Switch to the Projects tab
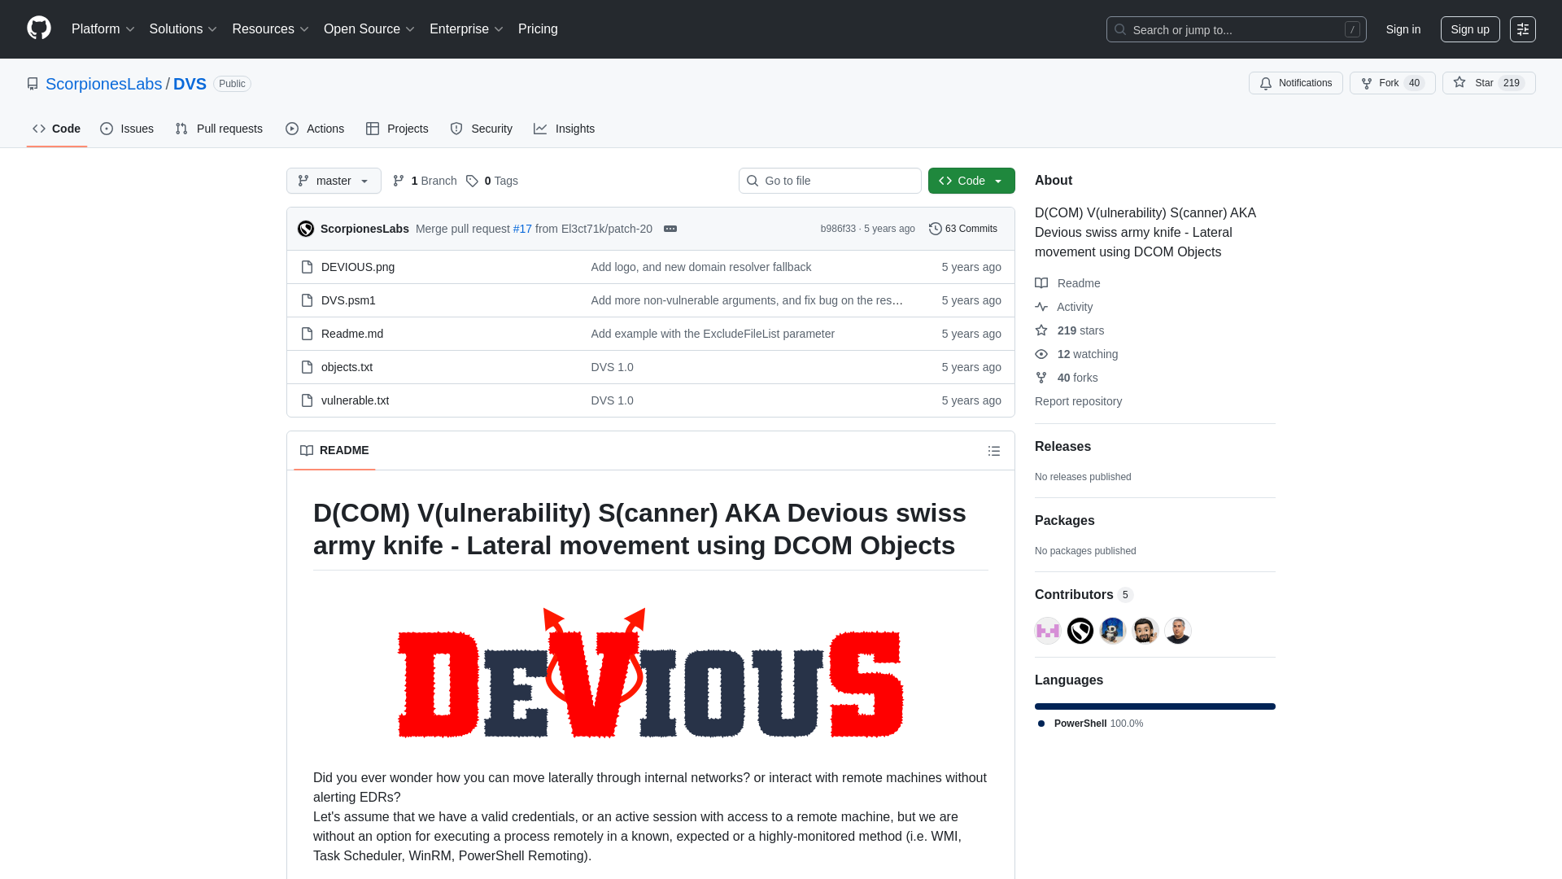This screenshot has height=879, width=1562. 397,129
